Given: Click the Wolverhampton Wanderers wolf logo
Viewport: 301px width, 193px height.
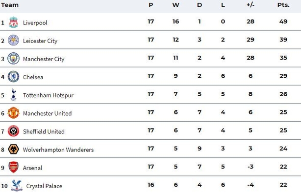Looking at the screenshot, I should [x=13, y=149].
